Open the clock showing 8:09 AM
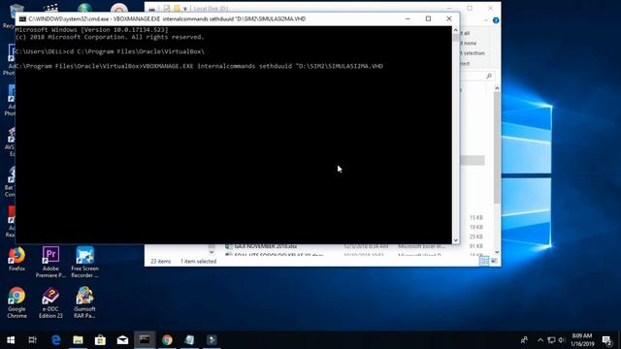Image resolution: width=621 pixels, height=349 pixels. pyautogui.click(x=582, y=340)
